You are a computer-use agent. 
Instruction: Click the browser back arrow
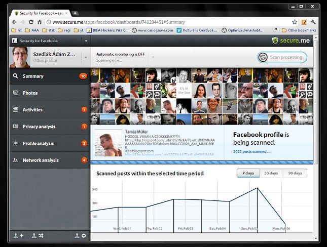click(14, 22)
